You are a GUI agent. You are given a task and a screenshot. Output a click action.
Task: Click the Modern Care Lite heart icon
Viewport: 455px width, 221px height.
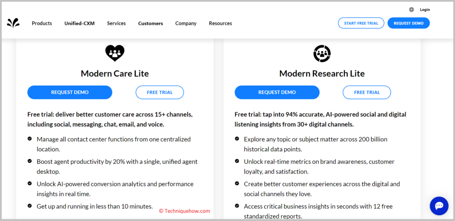point(115,53)
